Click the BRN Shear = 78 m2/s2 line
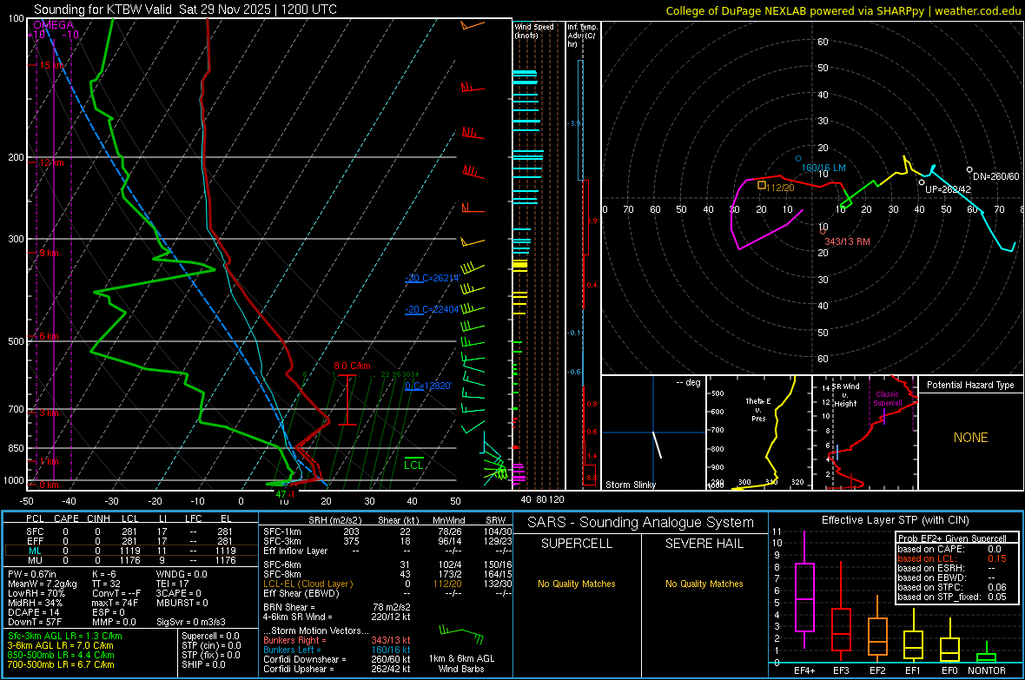1025x680 pixels. [x=337, y=607]
